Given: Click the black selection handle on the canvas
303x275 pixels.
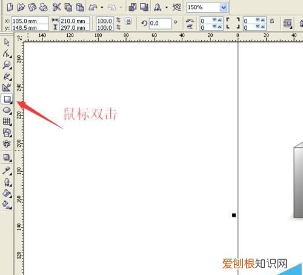Looking at the screenshot, I should tap(234, 215).
